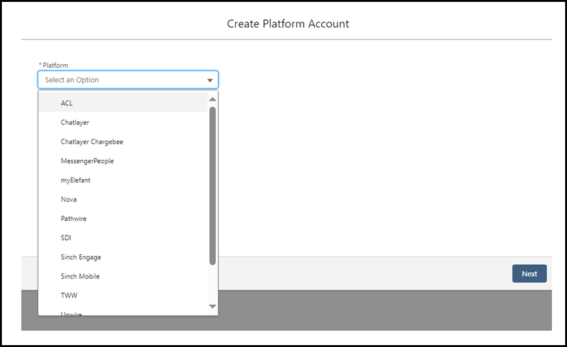The width and height of the screenshot is (567, 347).
Task: Select the TWW platform option
Action: coord(124,295)
